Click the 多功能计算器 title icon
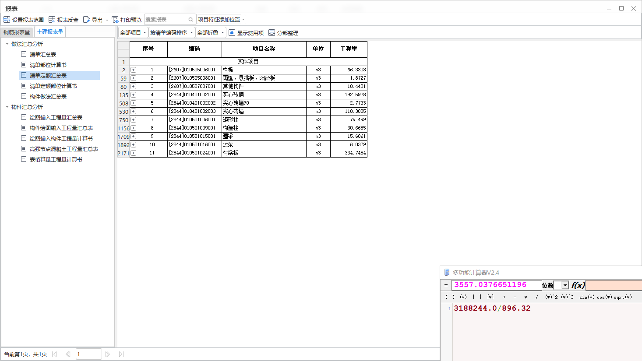The image size is (642, 361). [x=447, y=273]
